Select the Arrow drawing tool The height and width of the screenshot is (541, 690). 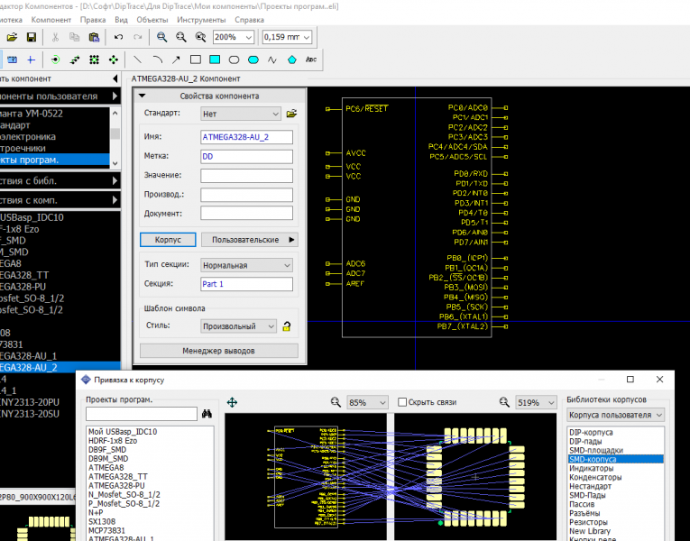(176, 60)
